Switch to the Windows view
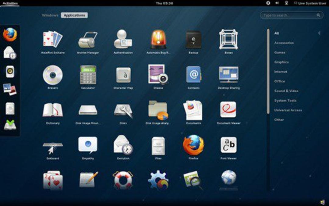 [50, 15]
